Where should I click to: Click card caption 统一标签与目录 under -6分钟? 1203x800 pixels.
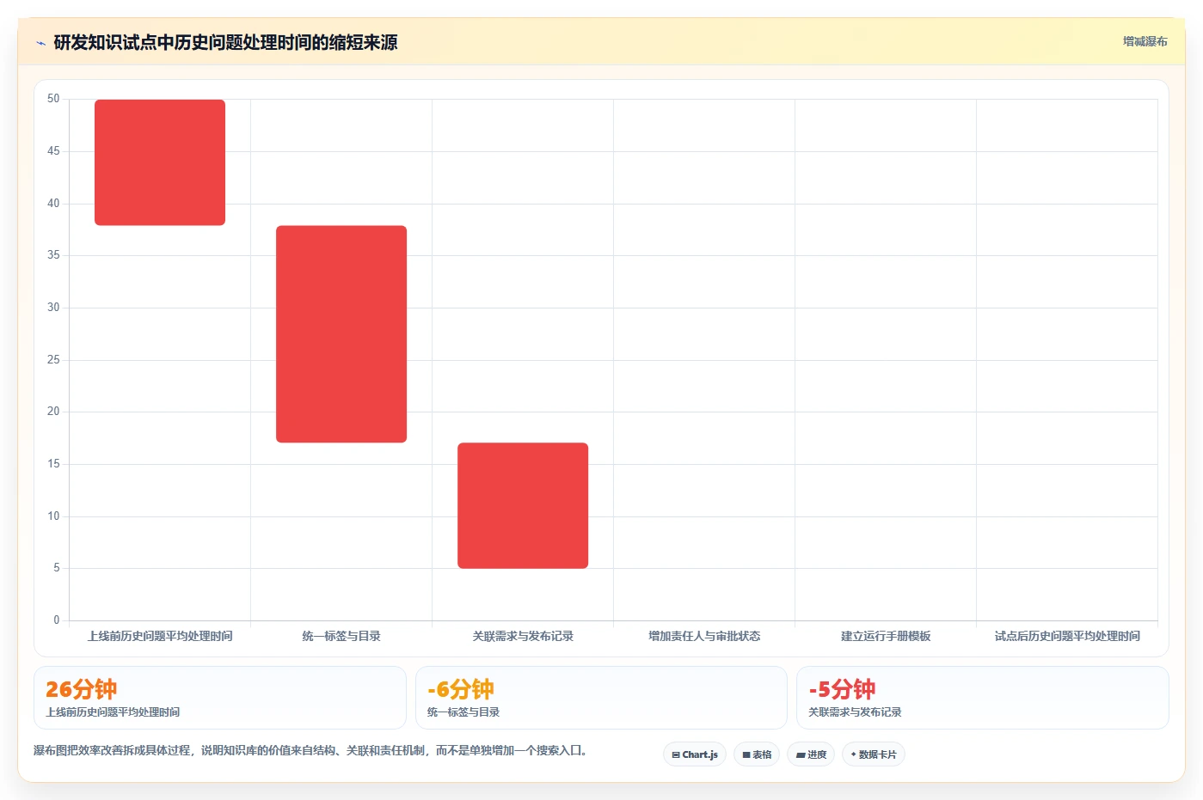tap(463, 712)
